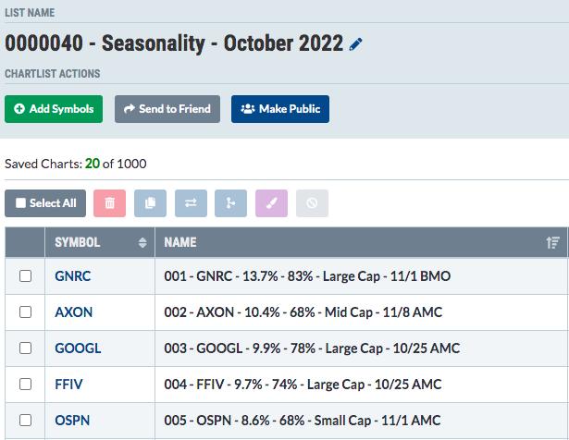Click the pencil icon to edit list name
Viewport: 569px width, 440px height.
click(355, 44)
